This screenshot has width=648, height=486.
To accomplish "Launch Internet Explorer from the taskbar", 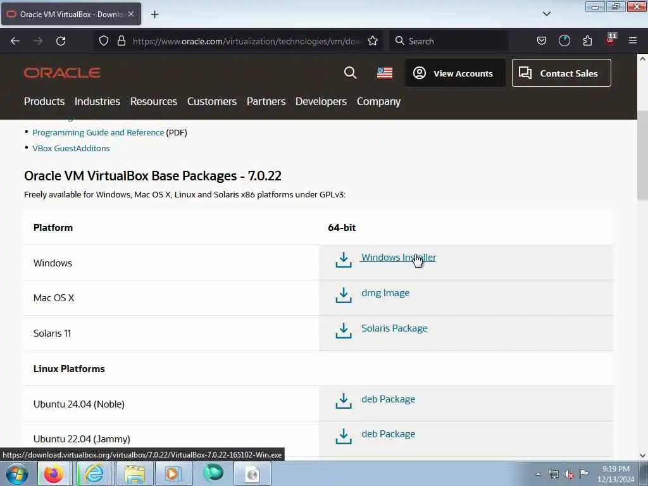I will [94, 473].
